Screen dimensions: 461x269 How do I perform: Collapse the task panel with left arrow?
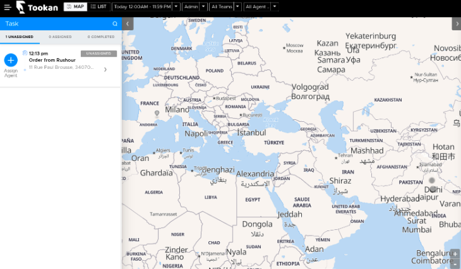[128, 23]
